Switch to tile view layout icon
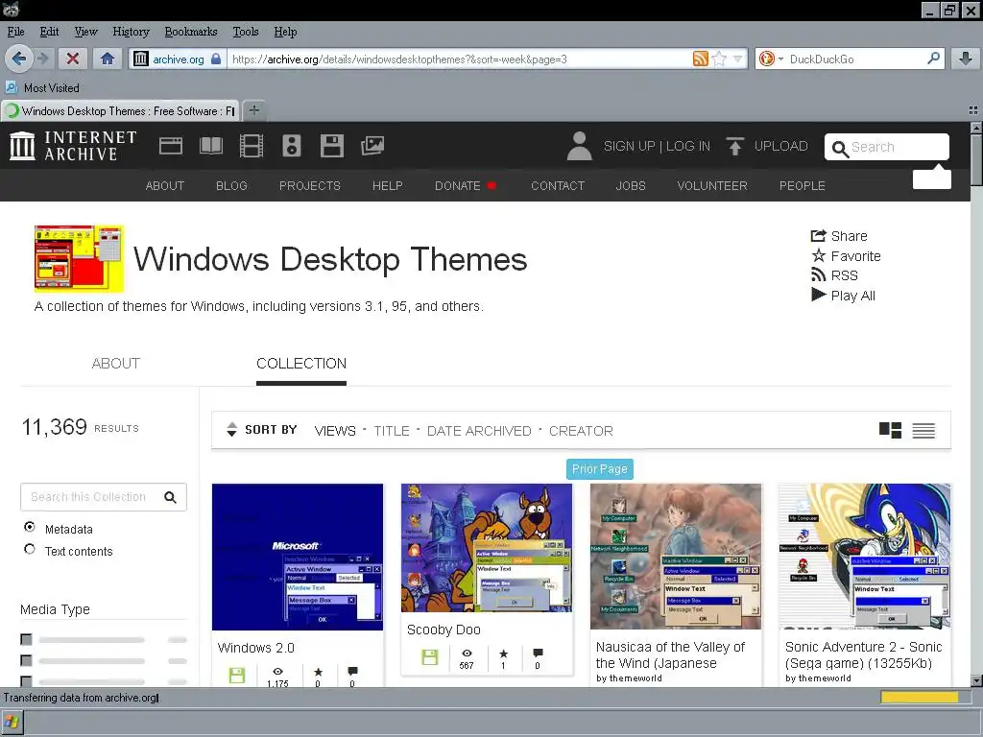 890,430
